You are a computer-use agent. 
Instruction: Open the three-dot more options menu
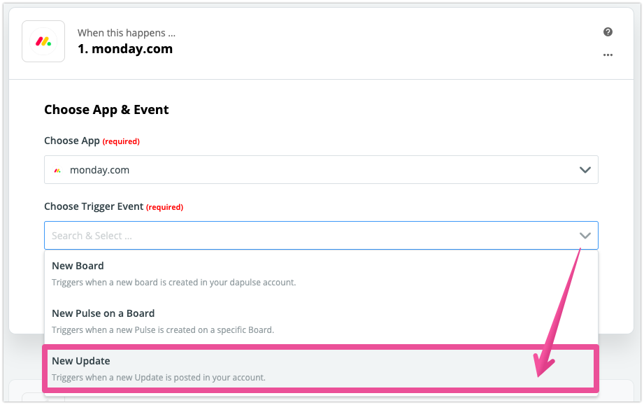608,55
